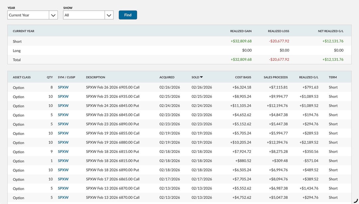Sort table by QTY column header
Viewport: 359px width, 204px height.
[50, 77]
